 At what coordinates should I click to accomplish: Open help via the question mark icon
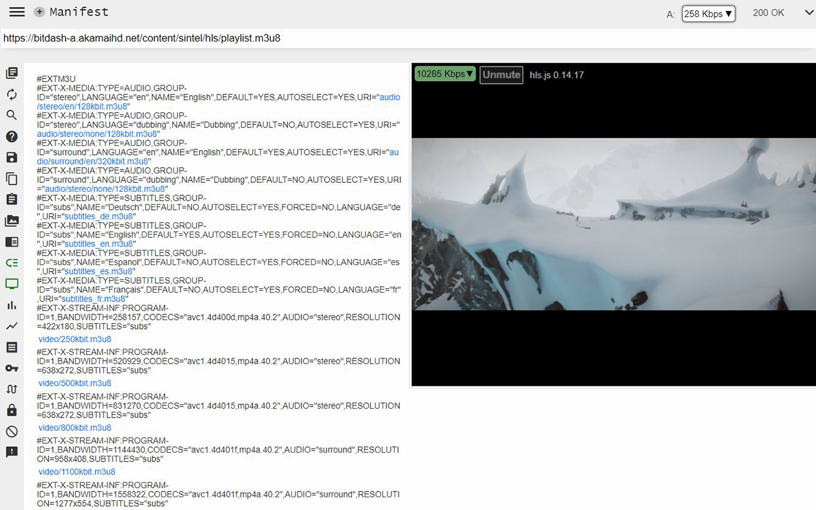11,136
